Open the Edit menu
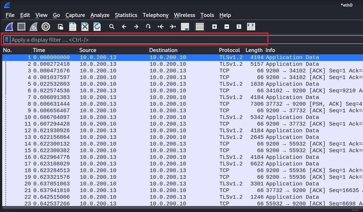Screen dimensions: 363x212 25,15
